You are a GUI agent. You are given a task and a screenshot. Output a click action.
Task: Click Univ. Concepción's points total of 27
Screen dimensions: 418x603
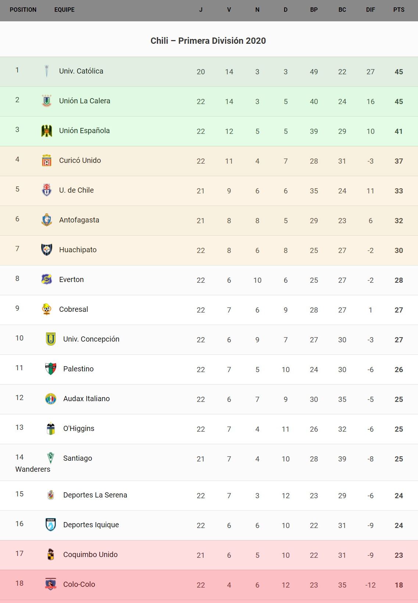(x=399, y=340)
